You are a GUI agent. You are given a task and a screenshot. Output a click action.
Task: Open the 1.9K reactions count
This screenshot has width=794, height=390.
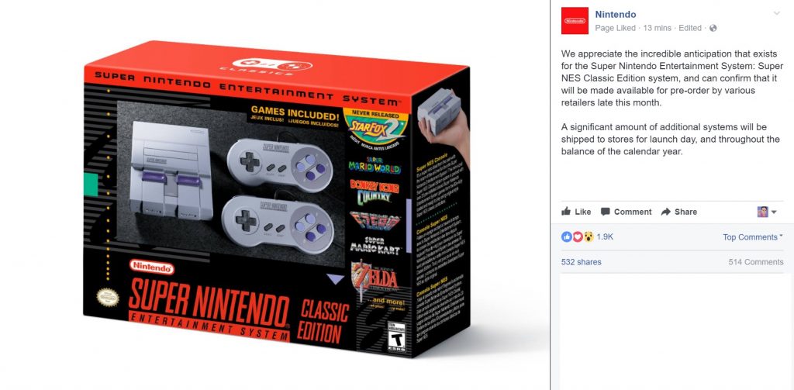pyautogui.click(x=605, y=236)
